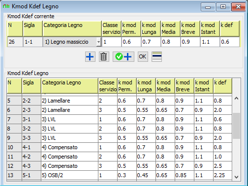Click the k mod Lunga field in current row
Image resolution: width=248 pixels, height=186 pixels.
pyautogui.click(x=151, y=42)
